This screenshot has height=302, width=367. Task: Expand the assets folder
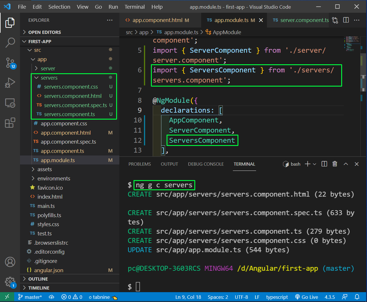tap(70, 169)
